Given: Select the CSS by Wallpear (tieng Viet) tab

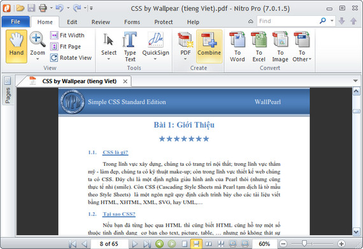Looking at the screenshot, I should coord(80,81).
